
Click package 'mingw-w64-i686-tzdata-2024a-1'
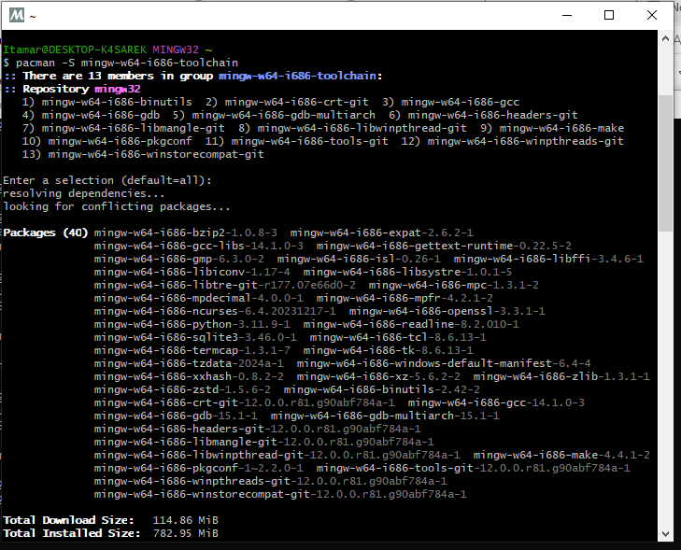[189, 363]
